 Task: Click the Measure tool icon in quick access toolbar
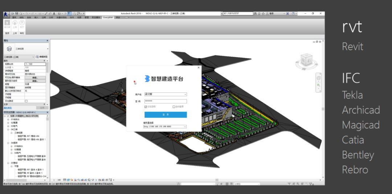coord(40,13)
